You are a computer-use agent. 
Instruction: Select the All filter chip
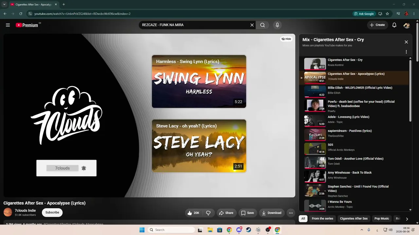point(303,219)
